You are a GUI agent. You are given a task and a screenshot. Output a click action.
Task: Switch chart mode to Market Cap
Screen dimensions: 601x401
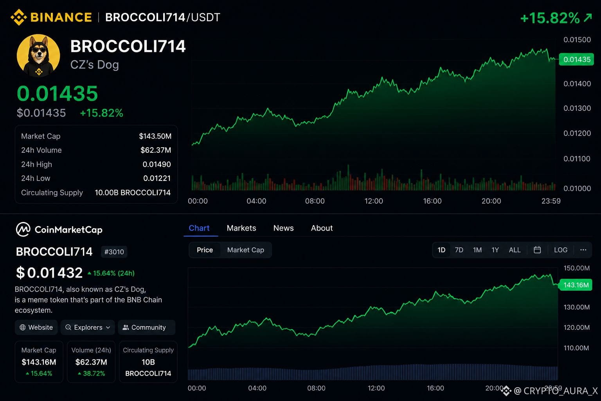tap(246, 250)
